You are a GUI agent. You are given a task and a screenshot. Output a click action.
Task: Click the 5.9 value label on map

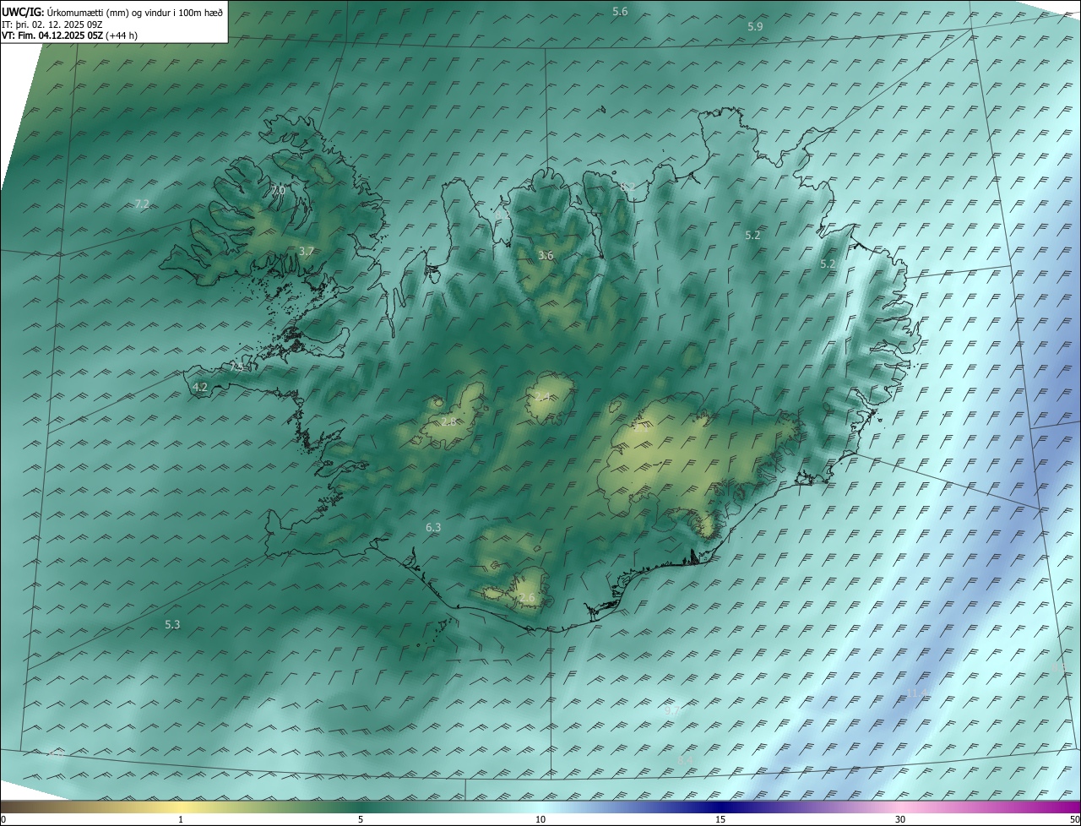755,26
